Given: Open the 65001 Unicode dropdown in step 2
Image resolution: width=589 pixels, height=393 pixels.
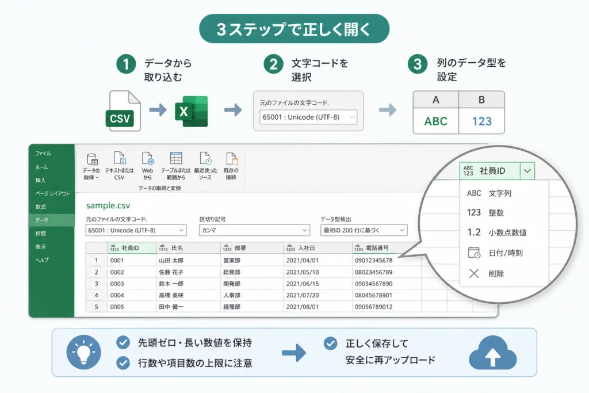Looking at the screenshot, I should (308, 117).
